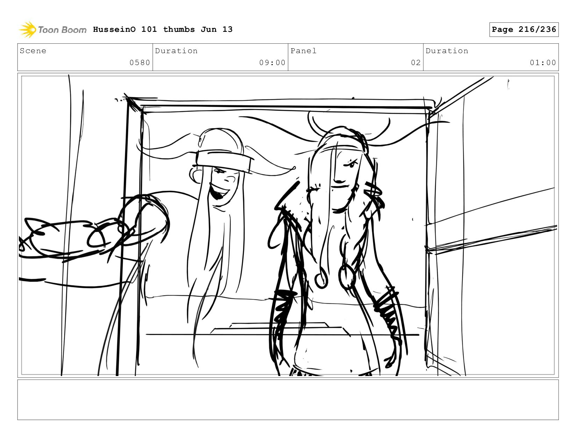
Task: Click the 'Scene' header label
Action: pos(33,51)
